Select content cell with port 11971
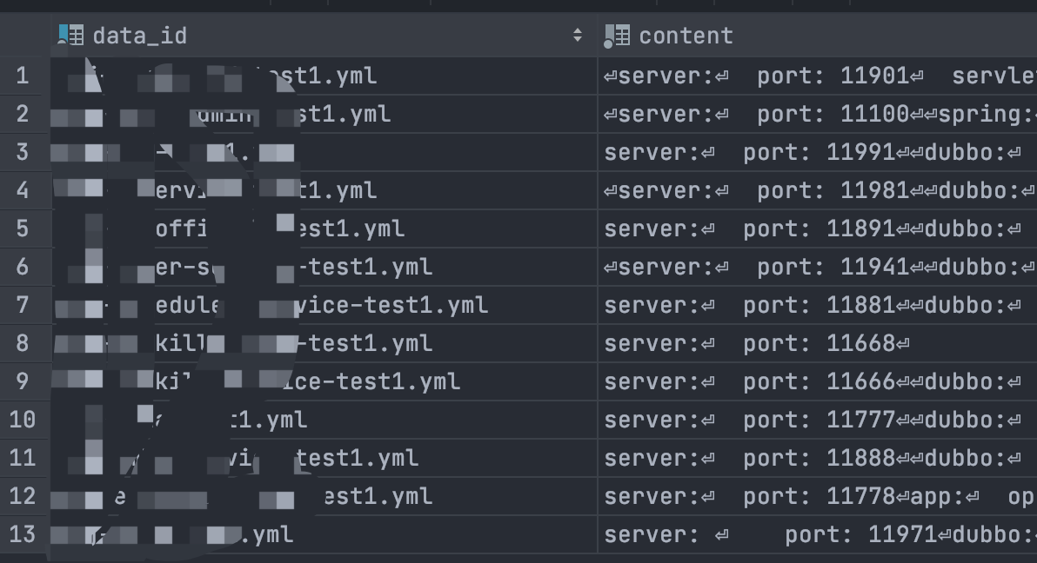The height and width of the screenshot is (563, 1037). click(x=816, y=533)
